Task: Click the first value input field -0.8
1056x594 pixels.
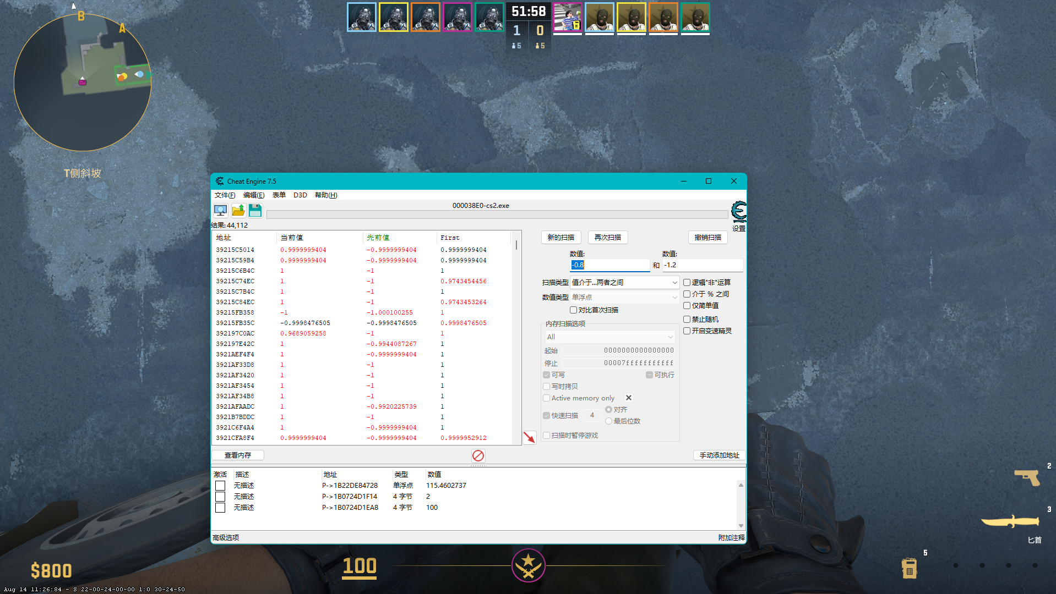Action: tap(609, 265)
